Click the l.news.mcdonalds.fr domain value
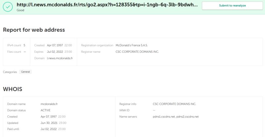 pos(60,58)
